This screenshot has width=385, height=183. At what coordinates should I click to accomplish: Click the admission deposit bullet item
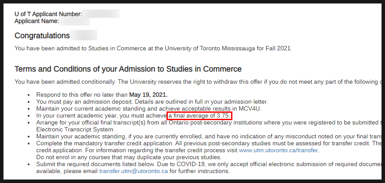(152, 101)
